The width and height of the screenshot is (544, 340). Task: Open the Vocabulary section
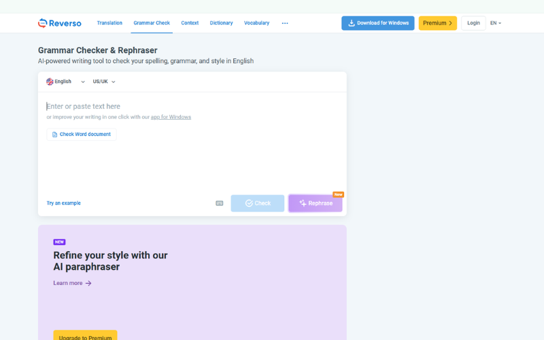click(256, 23)
